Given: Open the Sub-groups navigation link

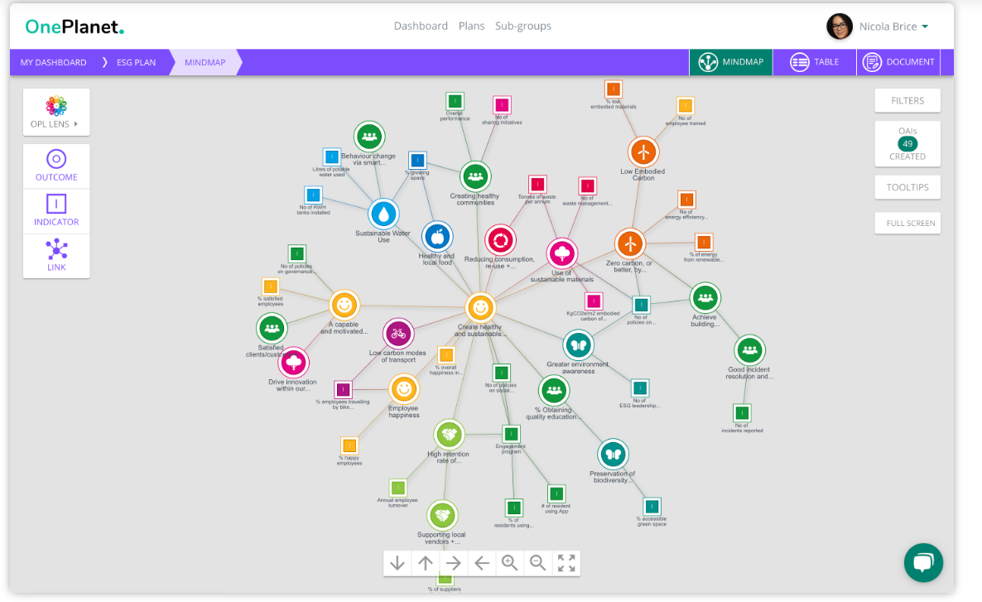Looking at the screenshot, I should coord(522,26).
